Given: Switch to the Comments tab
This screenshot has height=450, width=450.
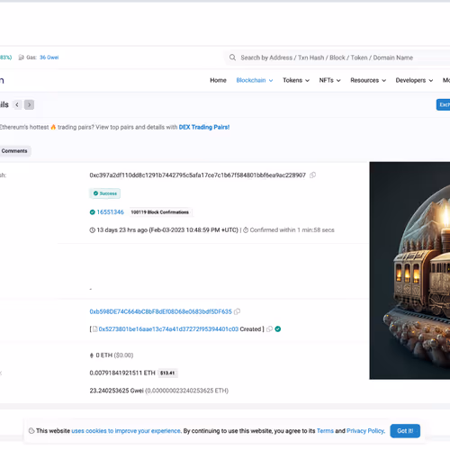Looking at the screenshot, I should [x=14, y=151].
